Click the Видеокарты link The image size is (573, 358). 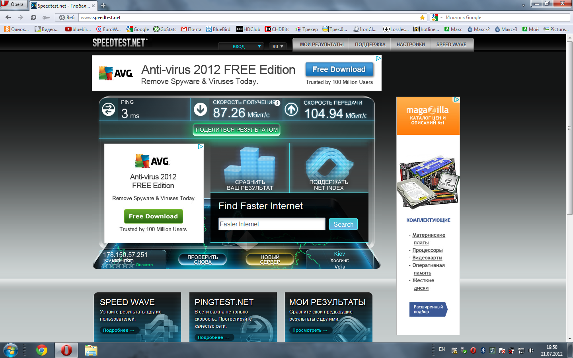[x=427, y=258]
